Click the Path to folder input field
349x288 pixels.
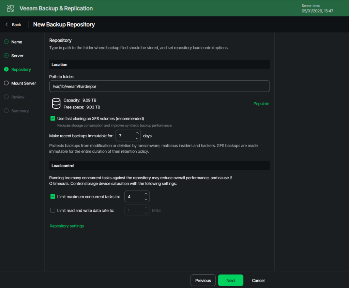(x=159, y=86)
